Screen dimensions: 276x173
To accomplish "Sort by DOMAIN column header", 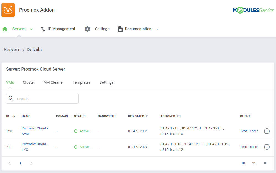I will tap(62, 116).
